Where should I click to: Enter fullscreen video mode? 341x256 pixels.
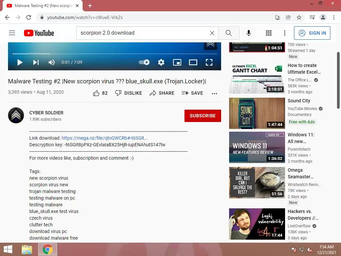209,62
